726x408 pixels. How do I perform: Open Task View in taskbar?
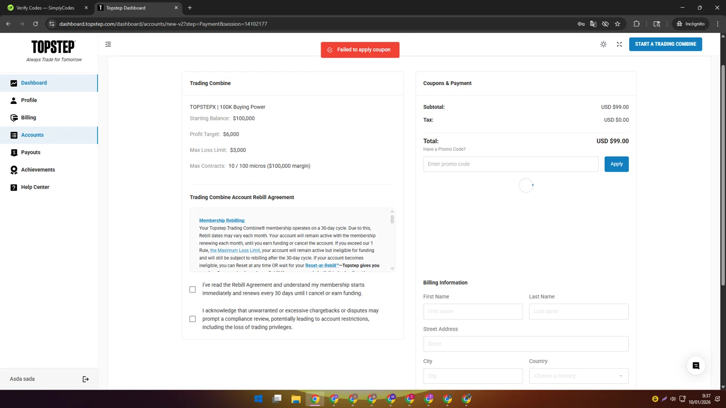[277, 399]
